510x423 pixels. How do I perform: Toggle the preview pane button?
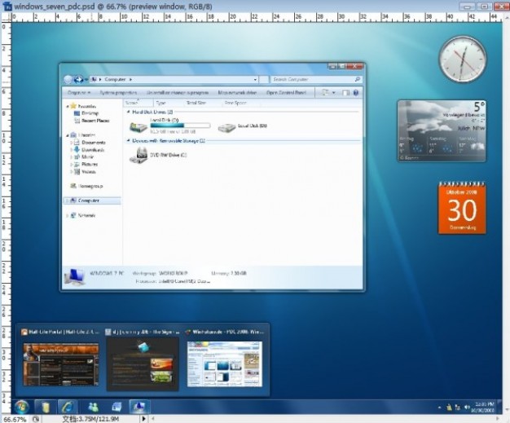345,93
